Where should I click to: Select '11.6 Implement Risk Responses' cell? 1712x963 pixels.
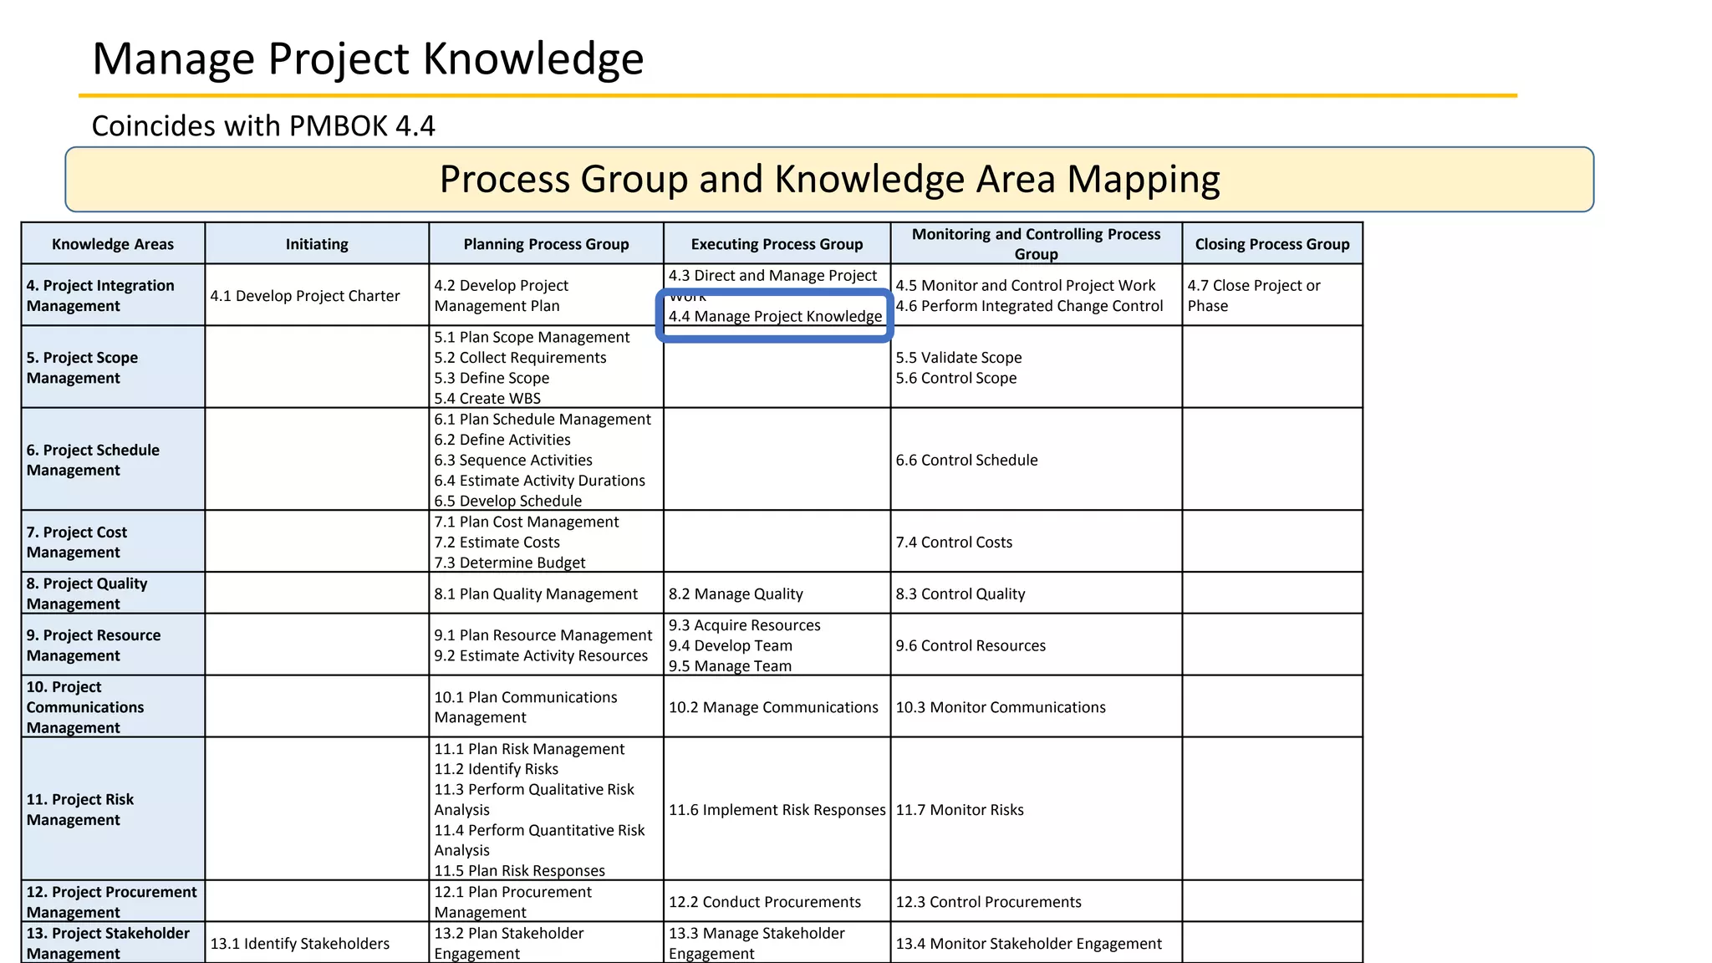click(x=777, y=810)
